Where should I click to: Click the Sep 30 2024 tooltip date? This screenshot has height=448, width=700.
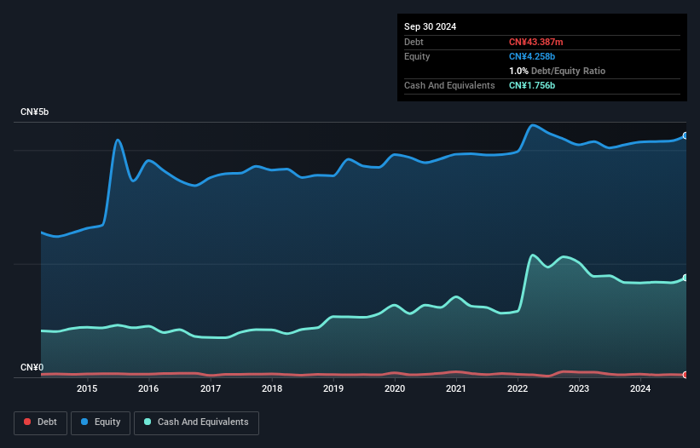pyautogui.click(x=430, y=26)
